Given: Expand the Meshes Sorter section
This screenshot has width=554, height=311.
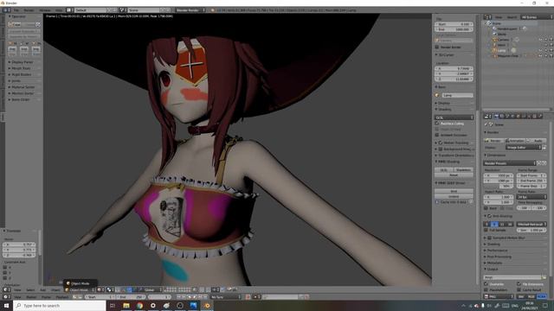Looking at the screenshot, I should coord(23,93).
